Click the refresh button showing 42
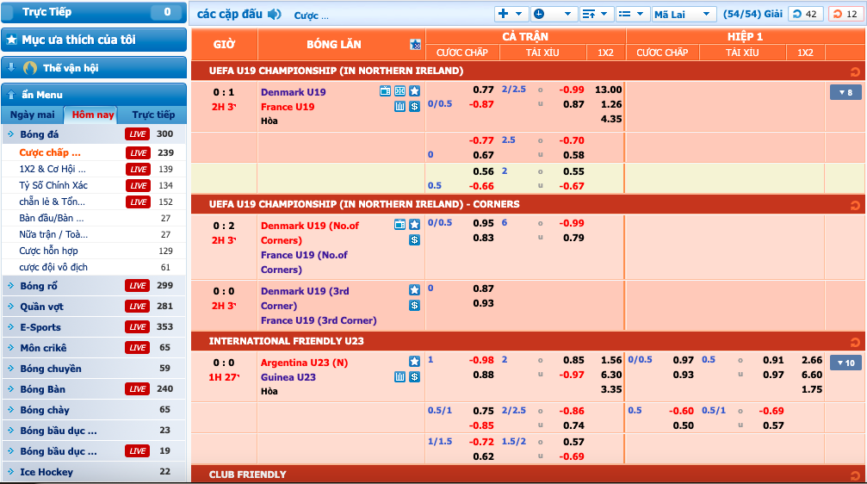This screenshot has height=484, width=867. [806, 15]
